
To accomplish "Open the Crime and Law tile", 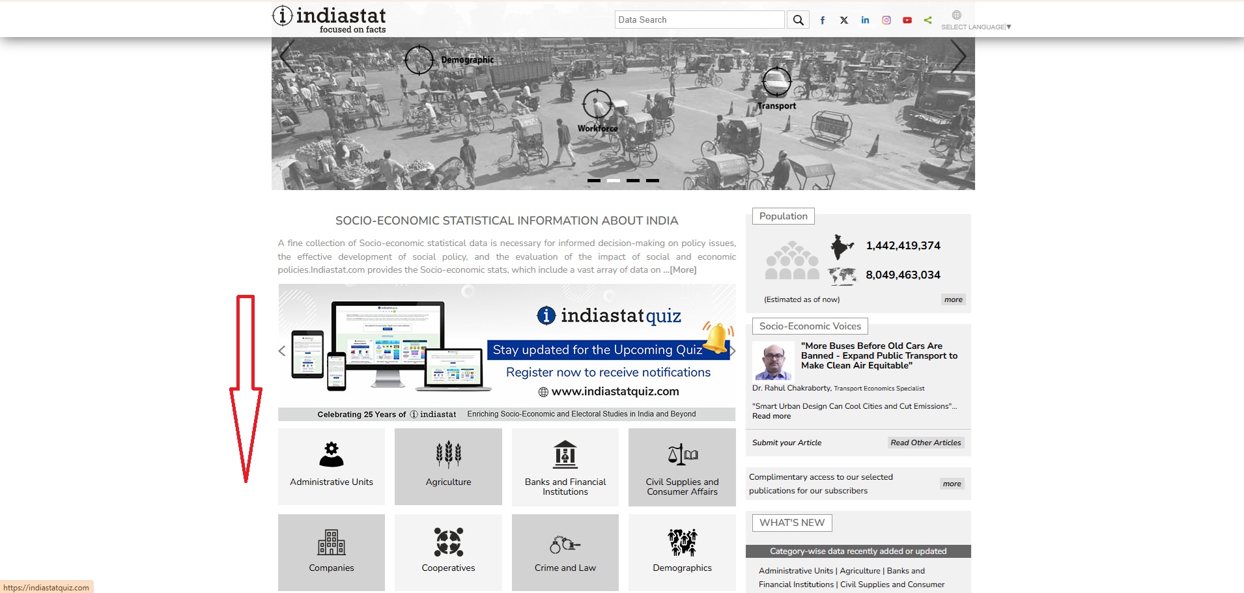I will click(565, 552).
